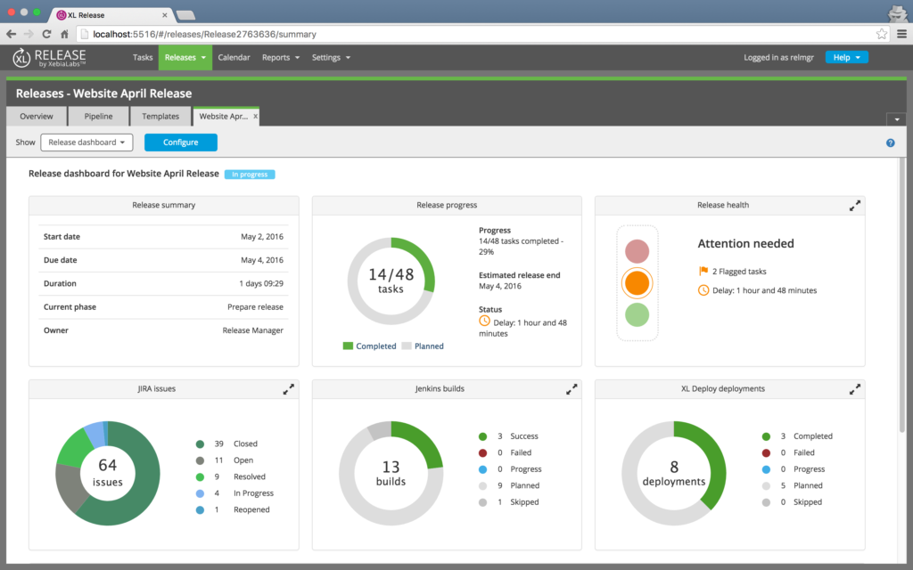The width and height of the screenshot is (913, 570).
Task: Expand the Jenkins builds tile
Action: tap(572, 389)
